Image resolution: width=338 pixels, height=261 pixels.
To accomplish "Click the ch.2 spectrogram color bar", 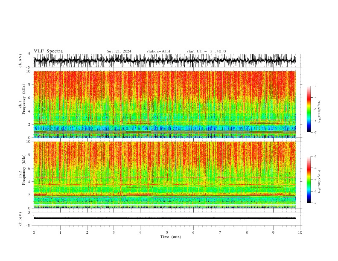I will coord(309,180).
